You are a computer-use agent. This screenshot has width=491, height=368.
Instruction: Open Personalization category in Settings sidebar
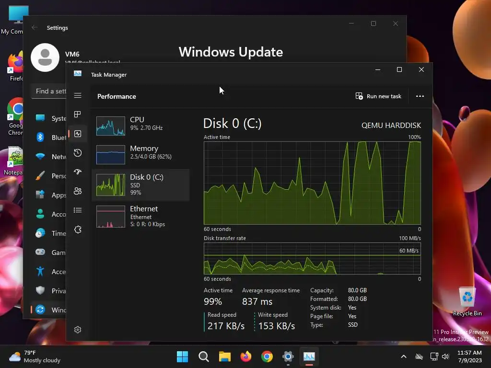tap(50, 176)
